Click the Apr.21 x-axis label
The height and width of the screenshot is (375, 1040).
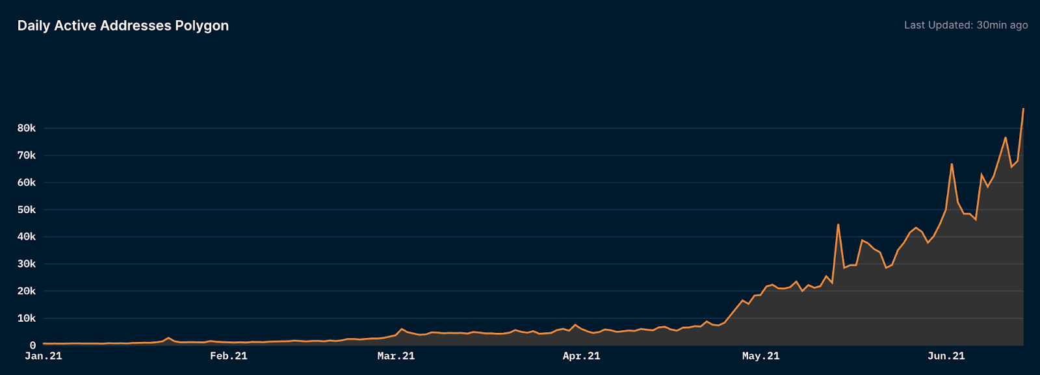[581, 356]
